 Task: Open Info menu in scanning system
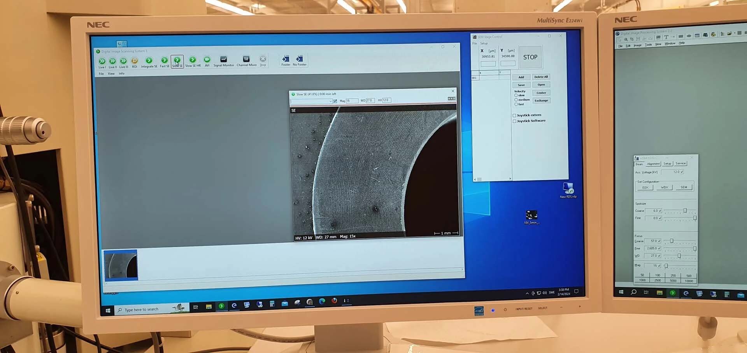click(x=122, y=73)
